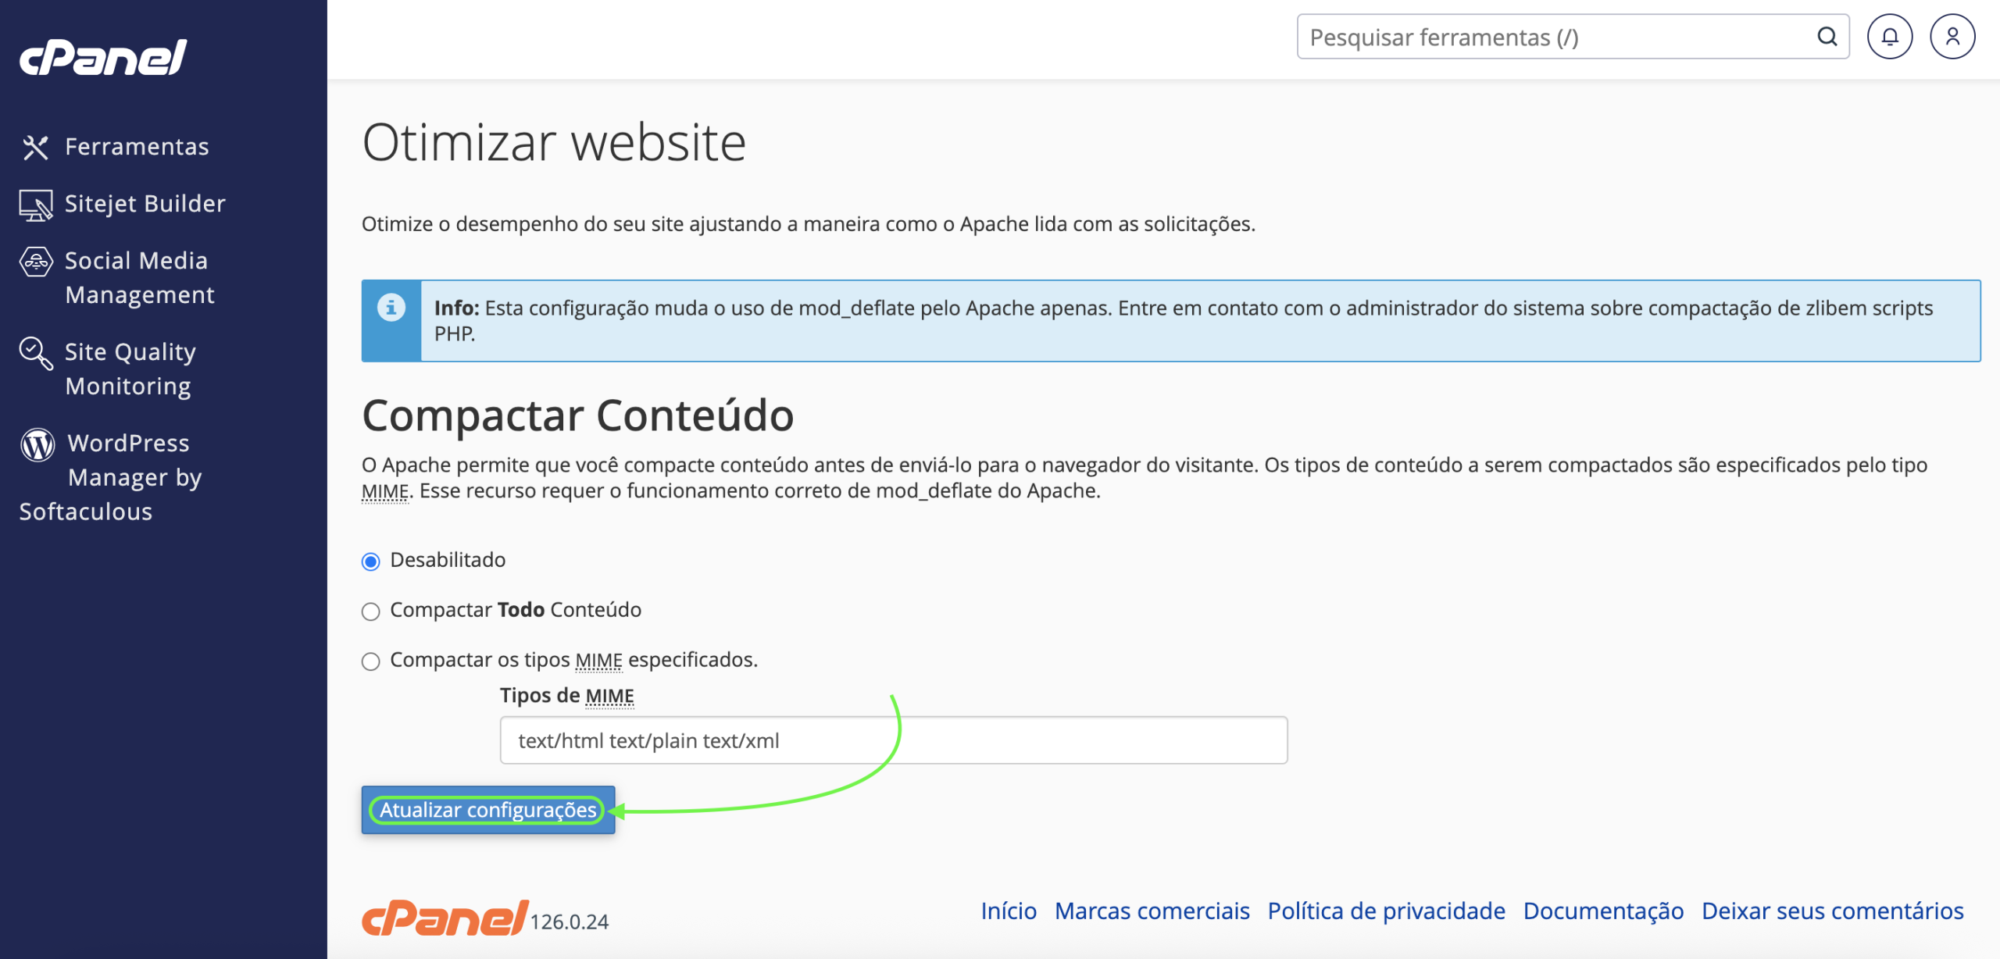Follow the Marcas comerciais link
Screen dimensions: 2000x959
coord(1152,911)
